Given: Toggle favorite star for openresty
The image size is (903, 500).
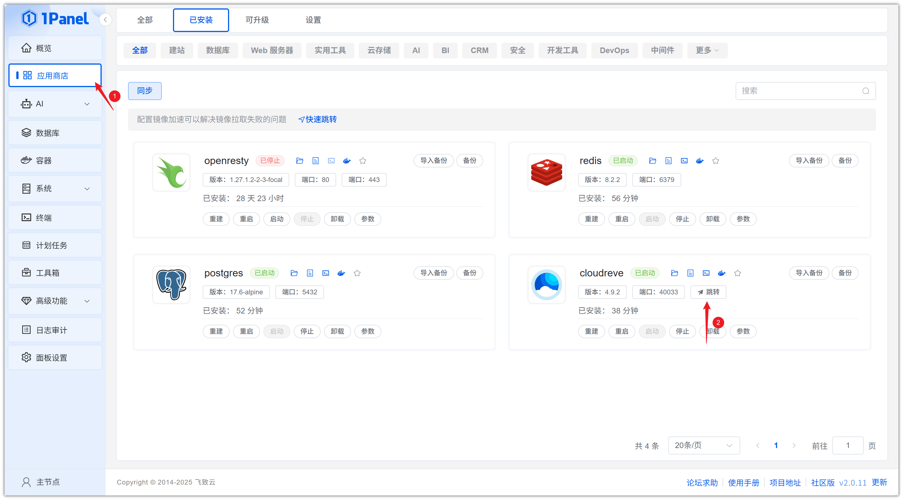Looking at the screenshot, I should pyautogui.click(x=362, y=161).
